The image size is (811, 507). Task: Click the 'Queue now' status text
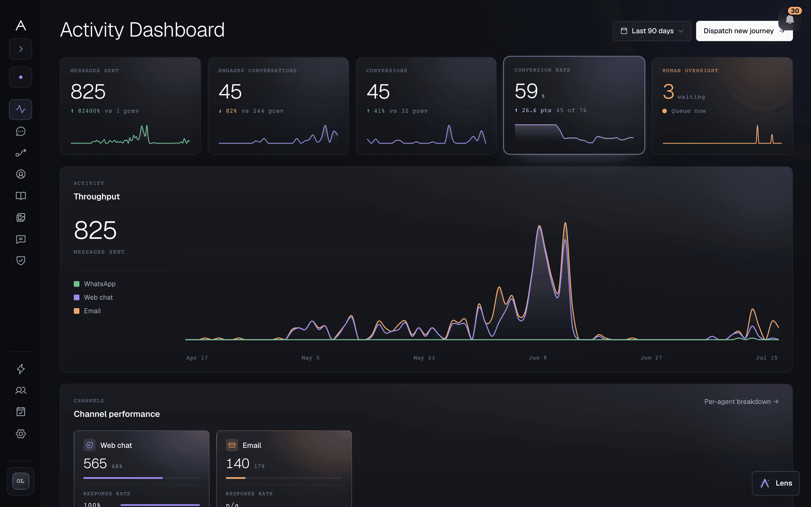click(689, 111)
